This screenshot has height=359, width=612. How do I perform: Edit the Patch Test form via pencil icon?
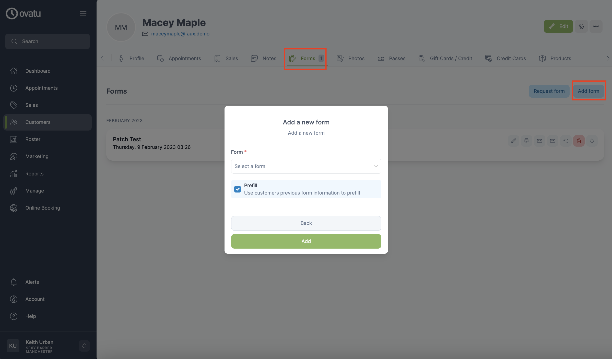pos(514,141)
